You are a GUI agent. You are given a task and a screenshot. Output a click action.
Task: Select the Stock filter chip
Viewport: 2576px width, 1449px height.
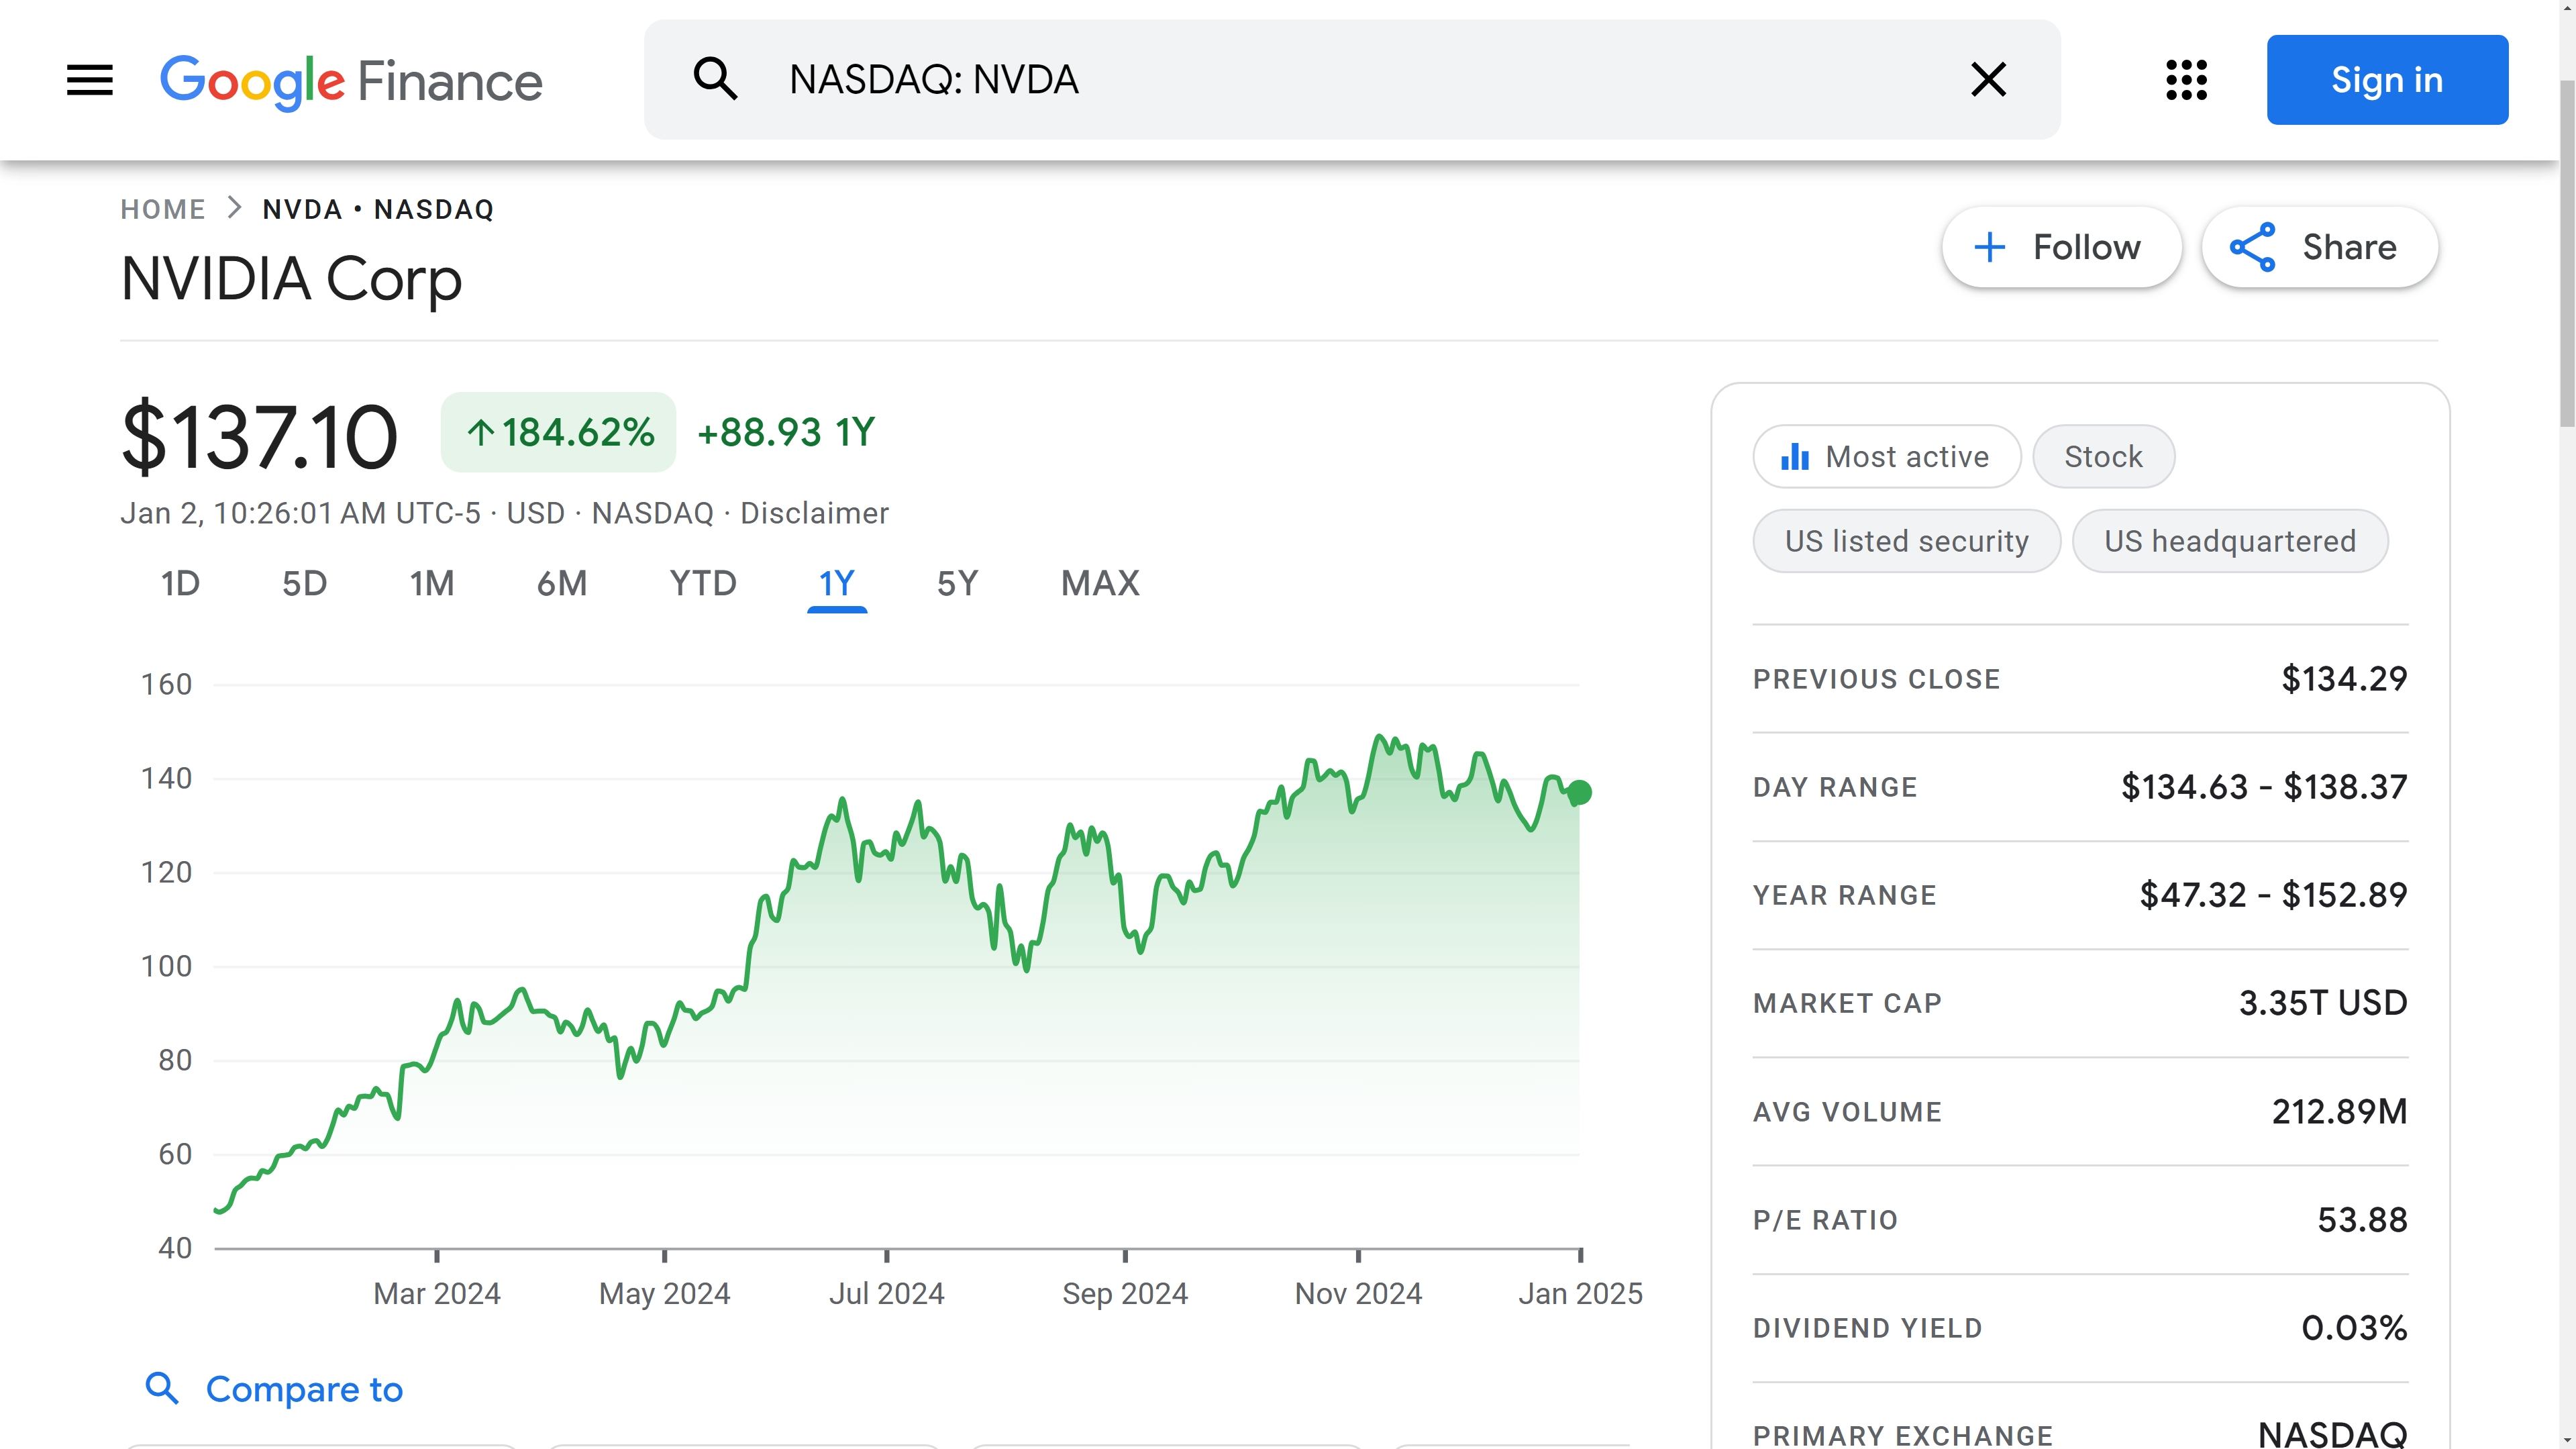(x=2103, y=456)
